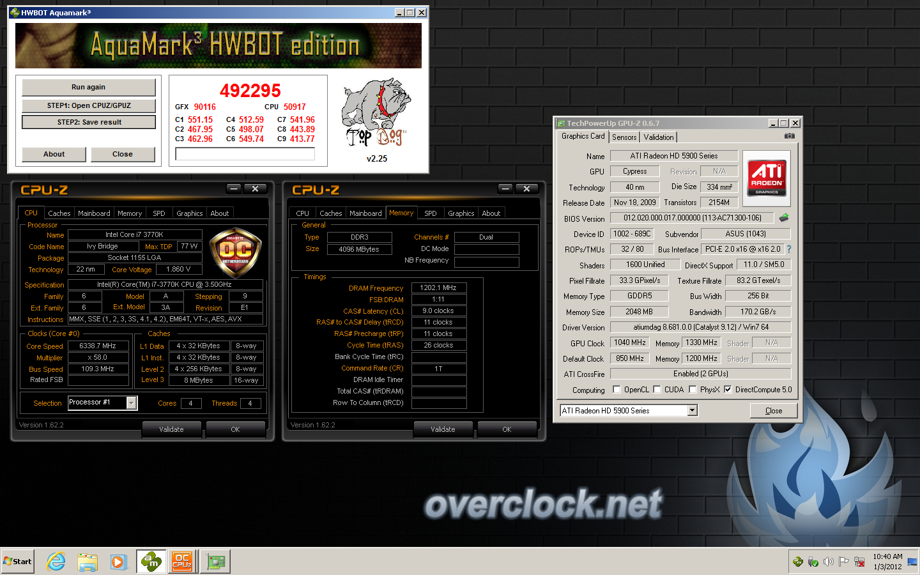Click the AquaMark score 492295

250,91
